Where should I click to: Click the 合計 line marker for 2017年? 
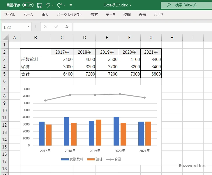(45, 100)
